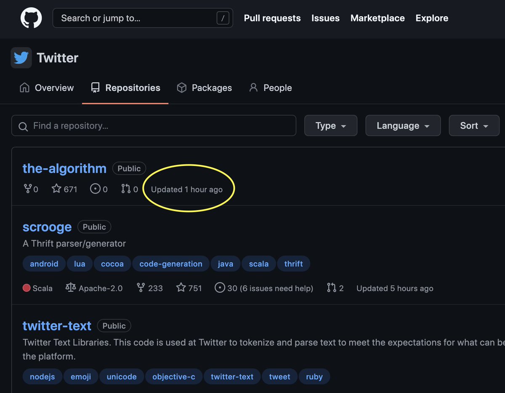This screenshot has width=505, height=393.
Task: Select the Repositories tab
Action: 125,88
